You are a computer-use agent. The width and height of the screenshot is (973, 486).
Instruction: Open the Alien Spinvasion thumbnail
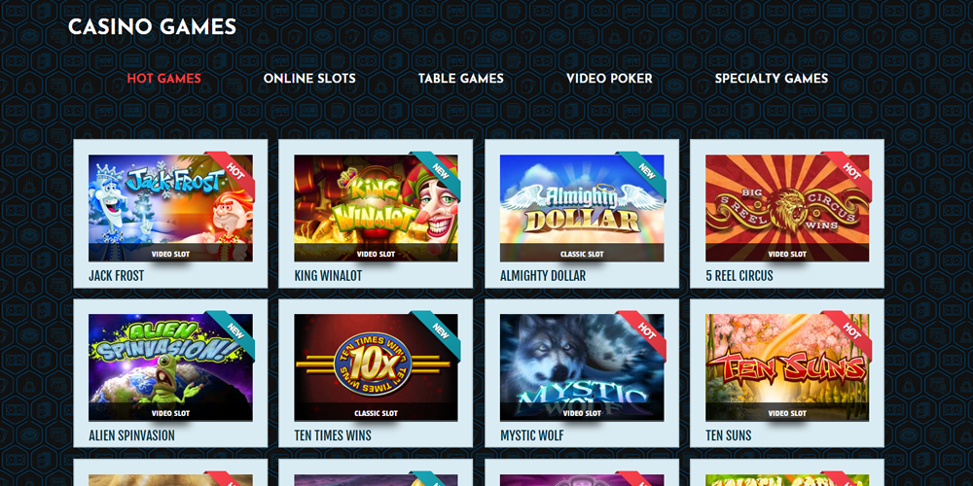coord(170,367)
